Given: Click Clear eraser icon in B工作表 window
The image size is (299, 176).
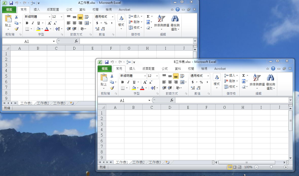Looking at the screenshot, I should tap(244, 87).
